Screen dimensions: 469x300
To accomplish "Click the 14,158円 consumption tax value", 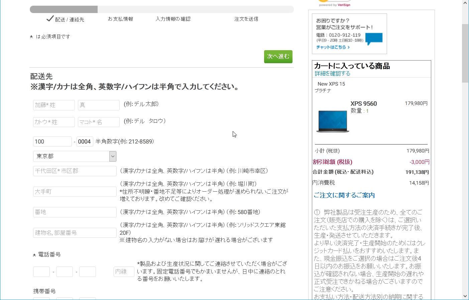I will (419, 183).
